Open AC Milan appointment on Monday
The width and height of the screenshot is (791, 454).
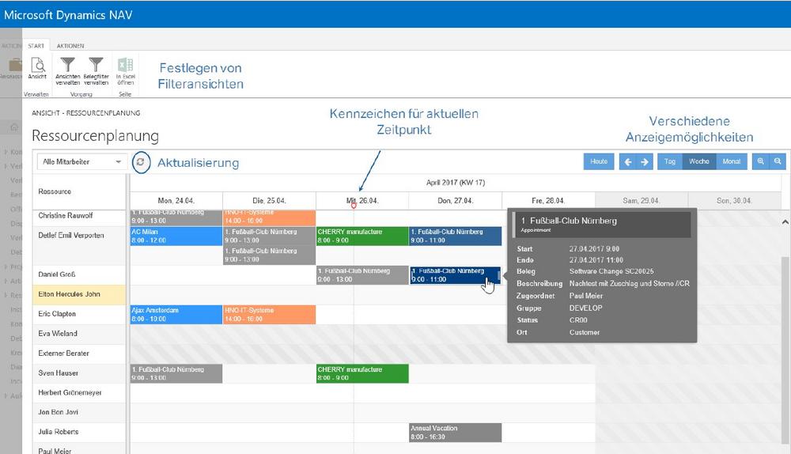click(176, 236)
